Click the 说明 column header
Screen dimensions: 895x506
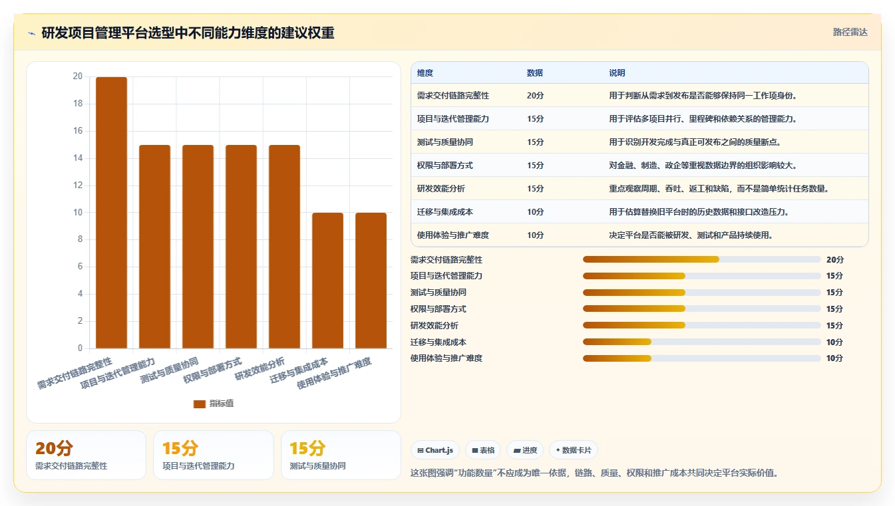[617, 73]
